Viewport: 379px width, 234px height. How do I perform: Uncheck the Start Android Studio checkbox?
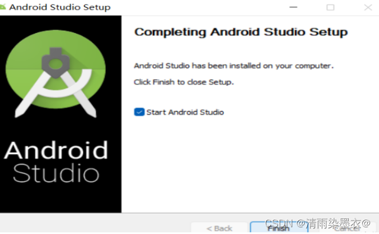tap(139, 112)
